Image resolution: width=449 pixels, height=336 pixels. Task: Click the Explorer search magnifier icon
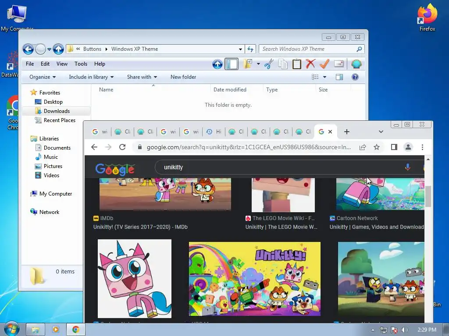[359, 49]
